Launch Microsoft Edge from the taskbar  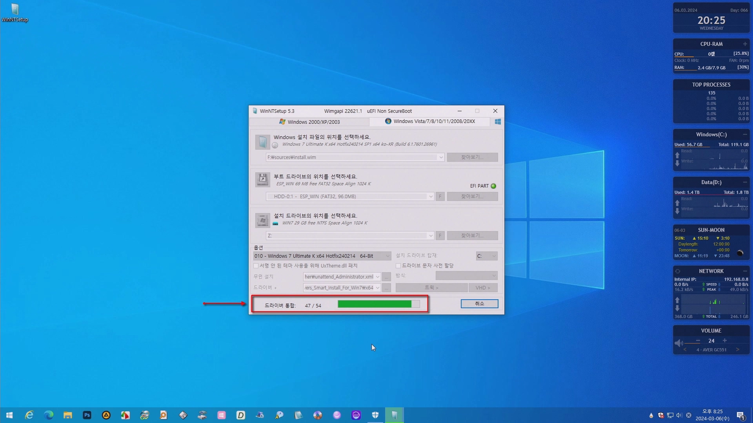48,415
